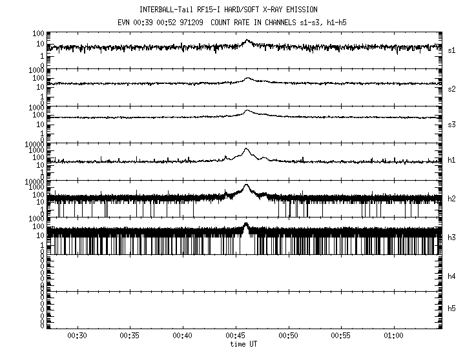Image resolution: width=465 pixels, height=355 pixels.
Task: Select the h1 channel label
Action: [x=452, y=159]
